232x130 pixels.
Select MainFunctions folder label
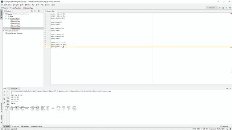(14, 19)
